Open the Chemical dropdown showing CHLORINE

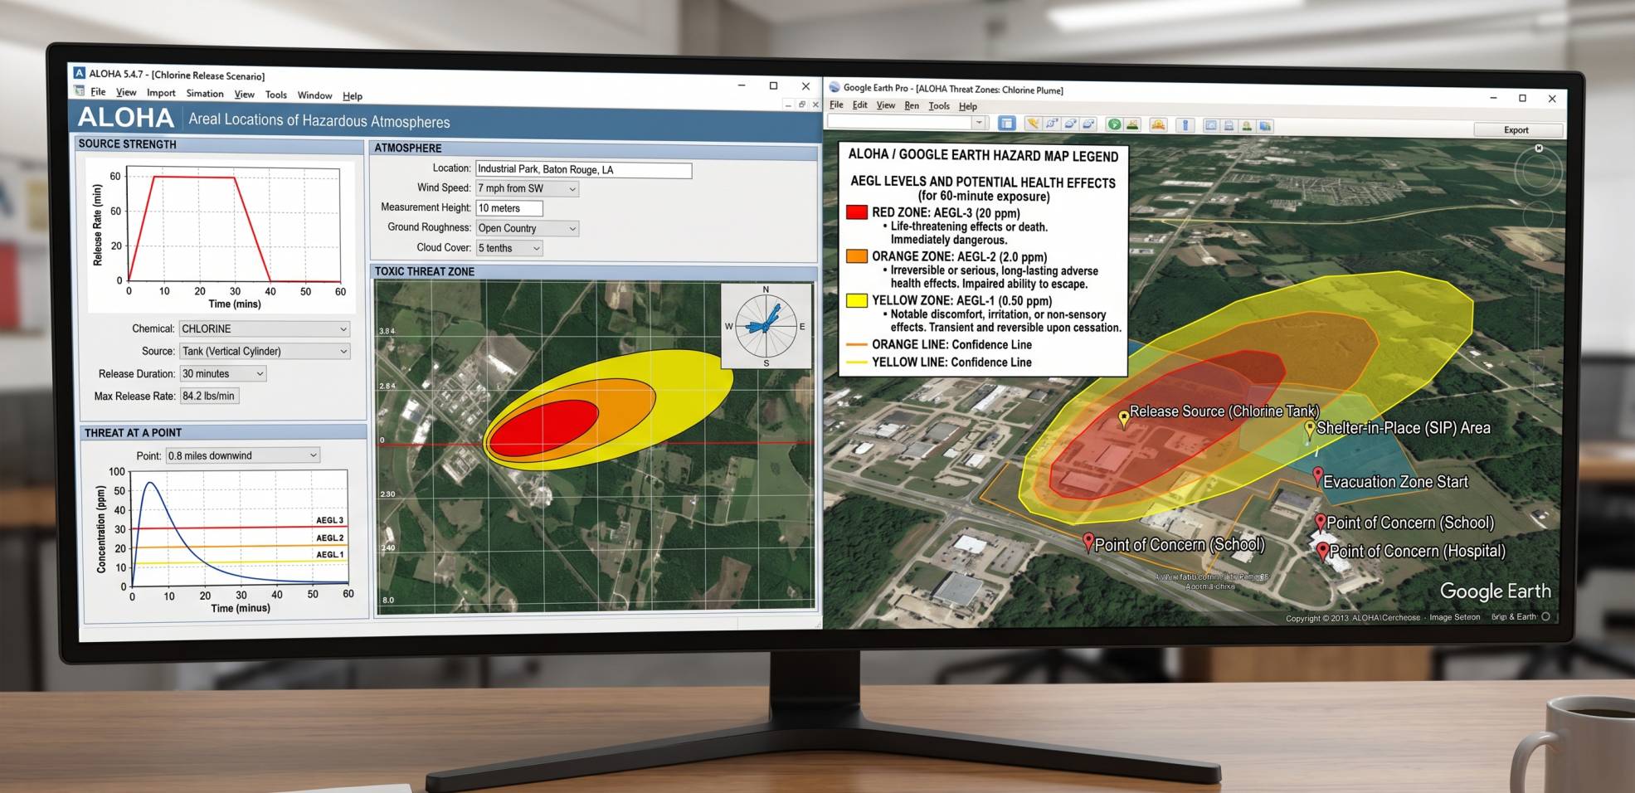(265, 329)
